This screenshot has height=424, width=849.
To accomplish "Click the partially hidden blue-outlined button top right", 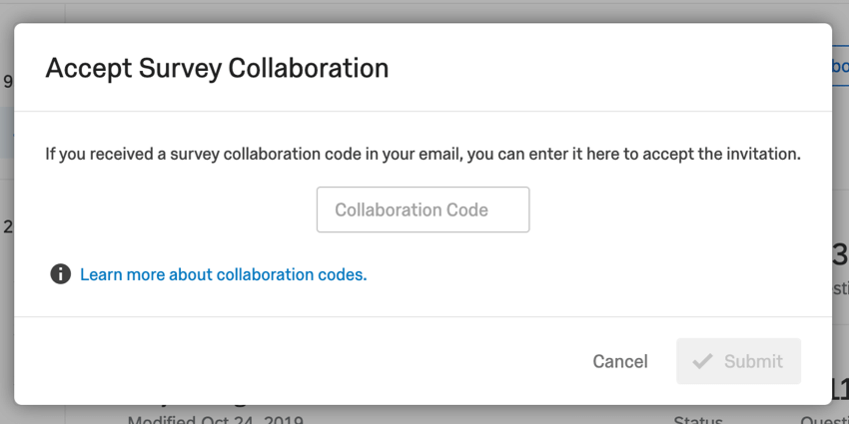I will (839, 66).
